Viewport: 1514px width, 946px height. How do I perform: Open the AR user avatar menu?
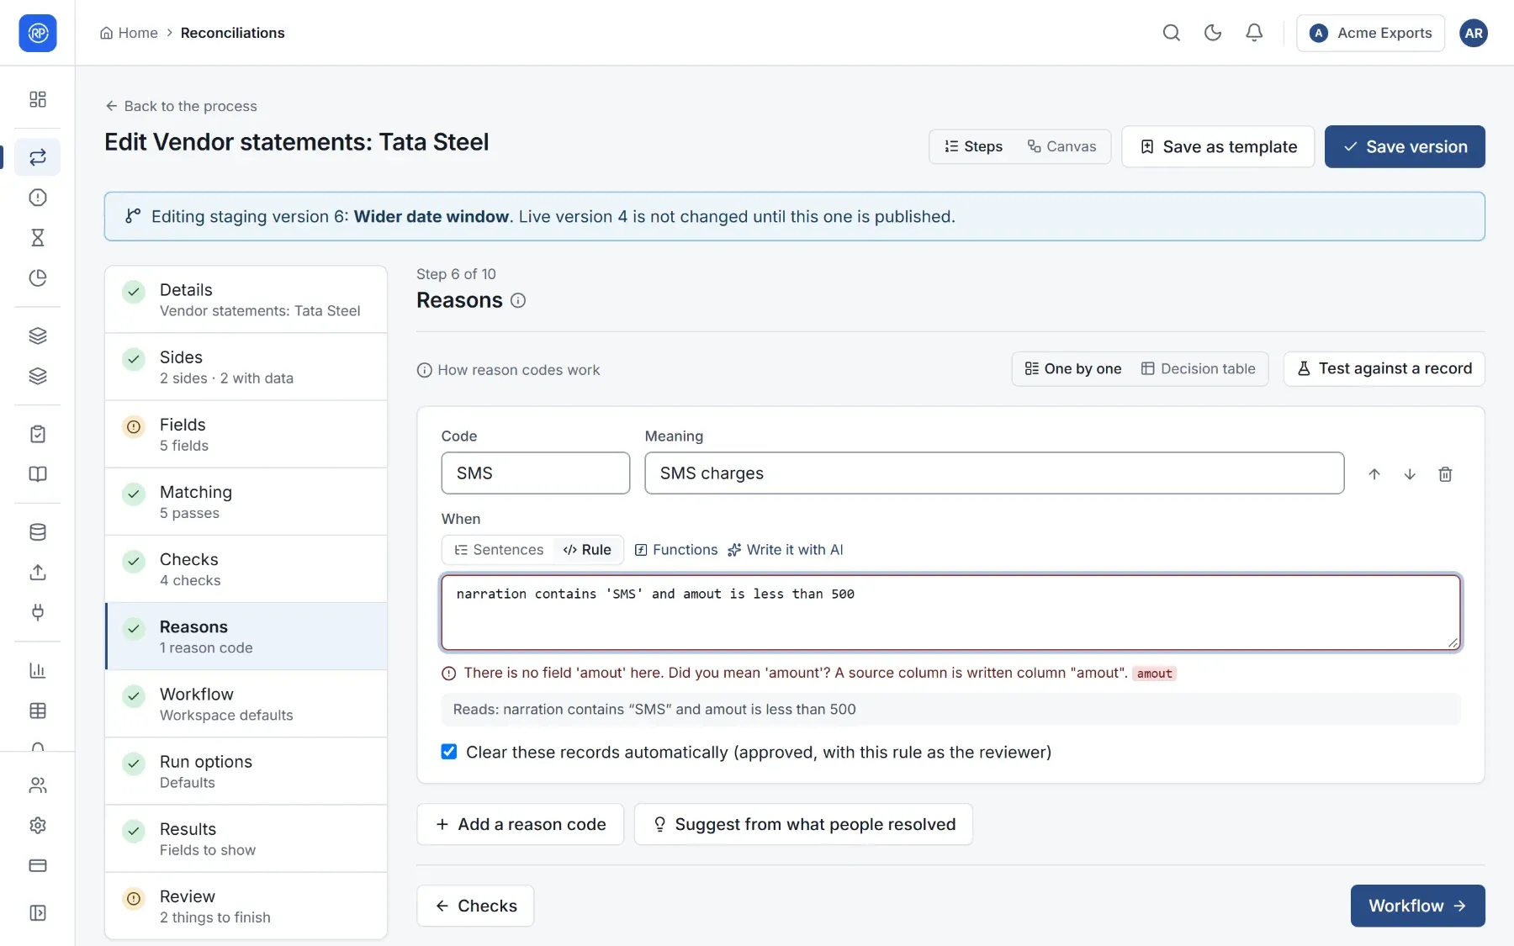point(1473,33)
